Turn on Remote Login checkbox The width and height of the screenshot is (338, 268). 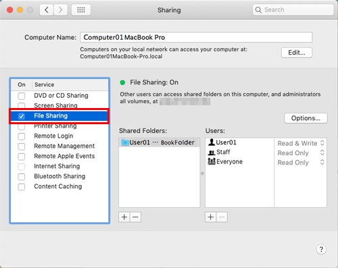(22, 136)
